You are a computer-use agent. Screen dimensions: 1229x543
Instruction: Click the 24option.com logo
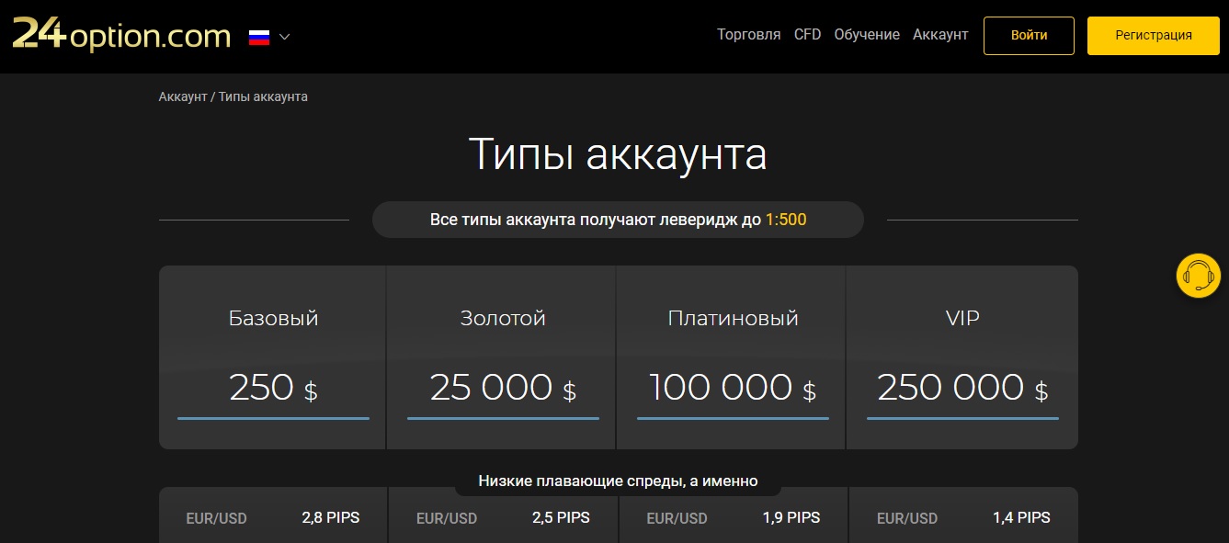[x=120, y=36]
